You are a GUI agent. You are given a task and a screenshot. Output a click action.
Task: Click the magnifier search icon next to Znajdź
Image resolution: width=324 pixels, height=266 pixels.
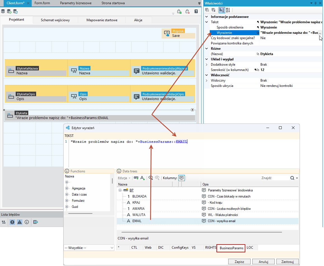pyautogui.click(x=292, y=178)
